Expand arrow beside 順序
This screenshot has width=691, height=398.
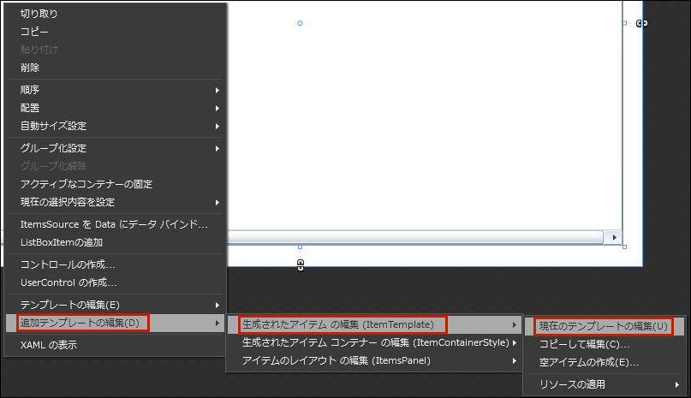217,91
